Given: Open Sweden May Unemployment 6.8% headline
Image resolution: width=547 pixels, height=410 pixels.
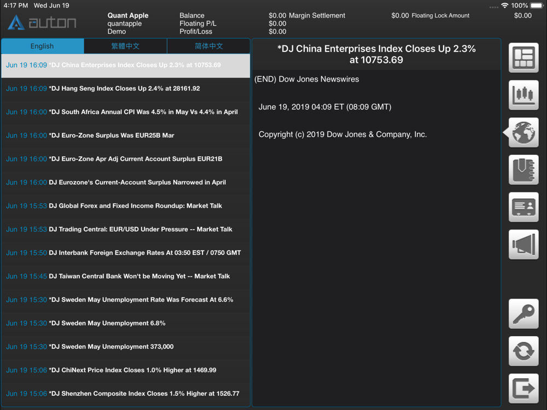Looking at the screenshot, I should point(126,323).
